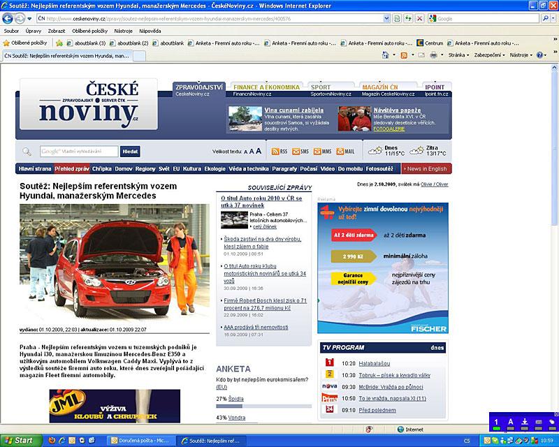Expand the Print options dropdown arrow
Screen dimensions: 559x447
coord(442,55)
